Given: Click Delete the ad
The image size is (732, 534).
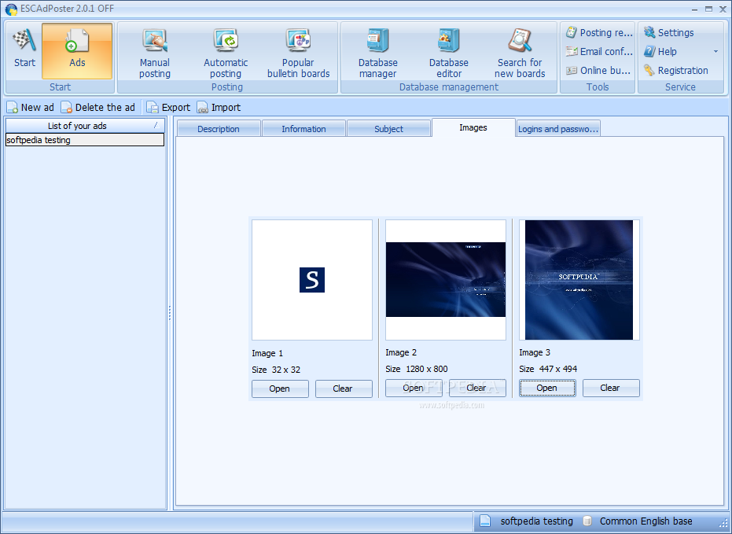Looking at the screenshot, I should 98,108.
